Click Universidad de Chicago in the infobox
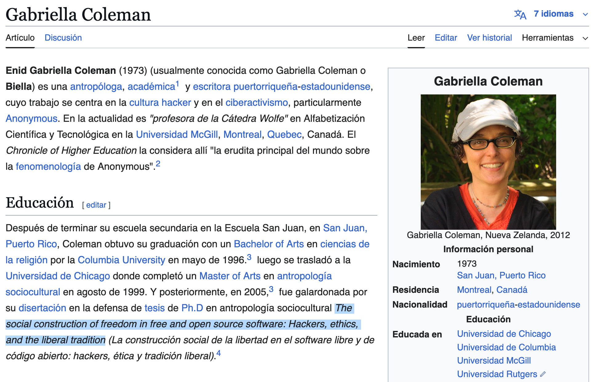 [x=504, y=334]
